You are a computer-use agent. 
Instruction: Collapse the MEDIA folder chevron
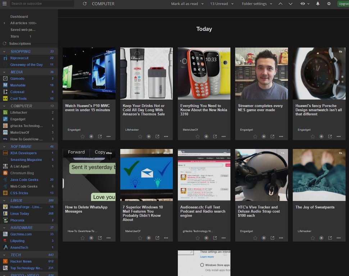pos(4,72)
